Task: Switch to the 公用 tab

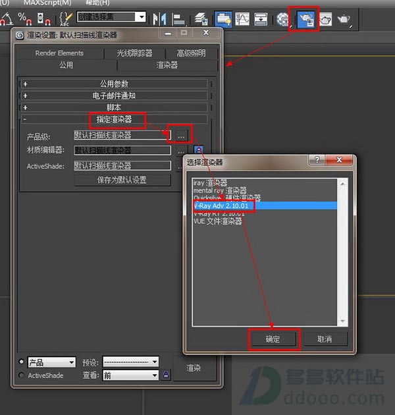Action: pyautogui.click(x=66, y=65)
